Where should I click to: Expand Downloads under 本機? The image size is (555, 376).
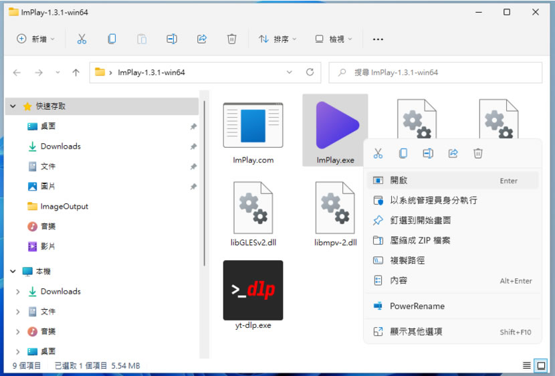click(17, 292)
